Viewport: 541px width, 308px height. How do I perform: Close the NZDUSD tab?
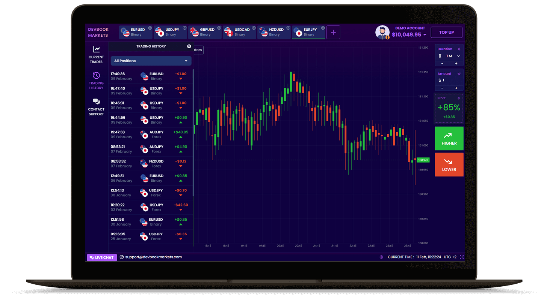click(288, 28)
